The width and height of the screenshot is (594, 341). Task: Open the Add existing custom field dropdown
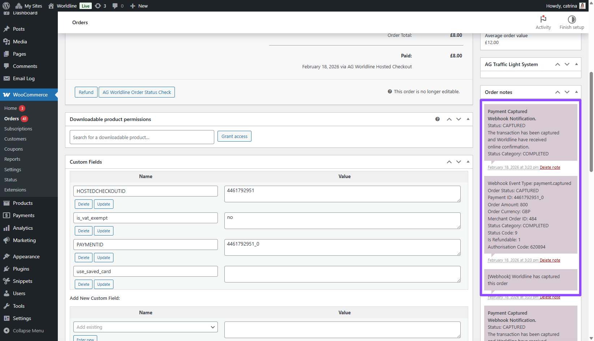pyautogui.click(x=146, y=327)
